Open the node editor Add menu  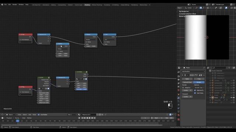[x=29, y=115]
